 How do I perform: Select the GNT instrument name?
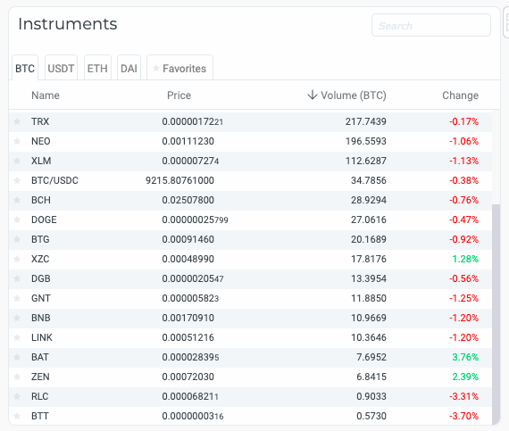click(x=41, y=298)
